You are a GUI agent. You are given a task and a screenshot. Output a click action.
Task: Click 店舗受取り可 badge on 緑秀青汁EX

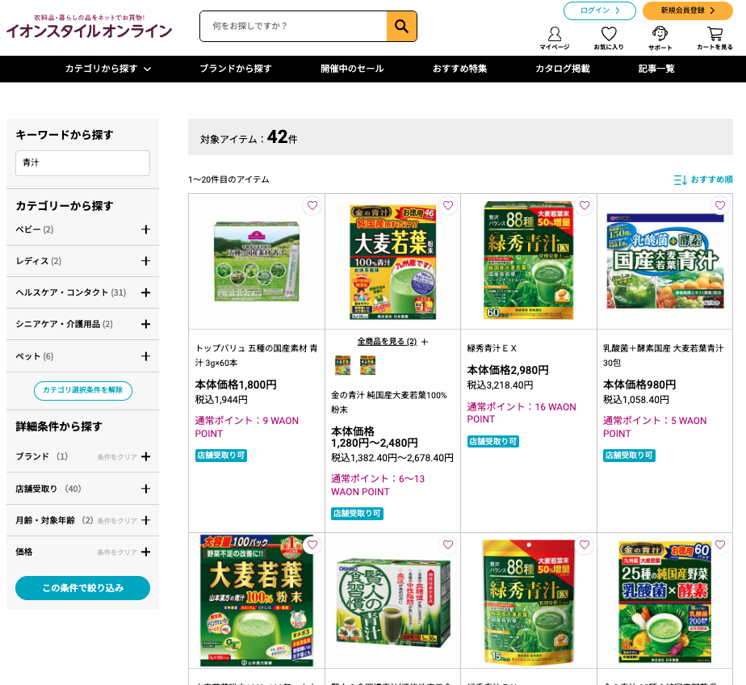492,442
